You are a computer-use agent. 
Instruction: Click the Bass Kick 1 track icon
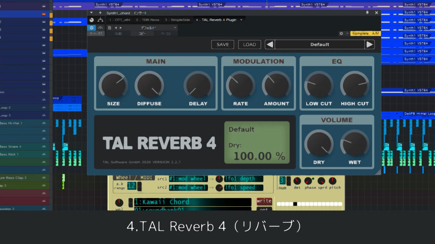point(44,154)
